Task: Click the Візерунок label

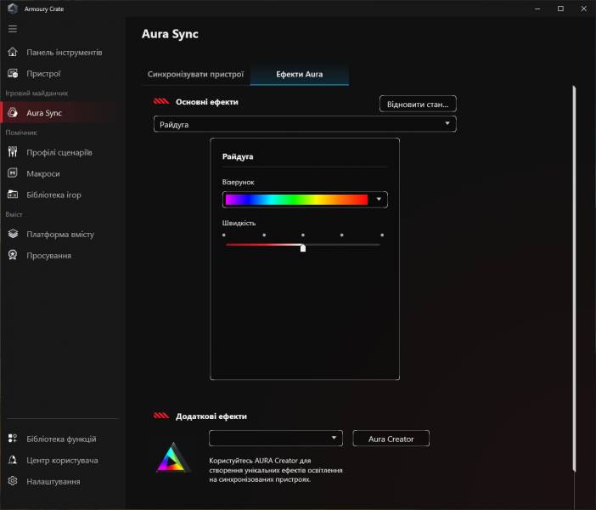Action: [238, 182]
